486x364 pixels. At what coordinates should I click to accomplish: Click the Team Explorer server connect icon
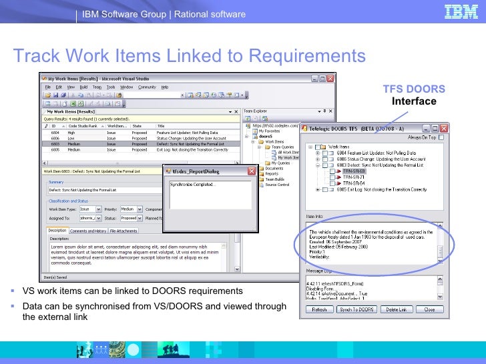[x=264, y=119]
